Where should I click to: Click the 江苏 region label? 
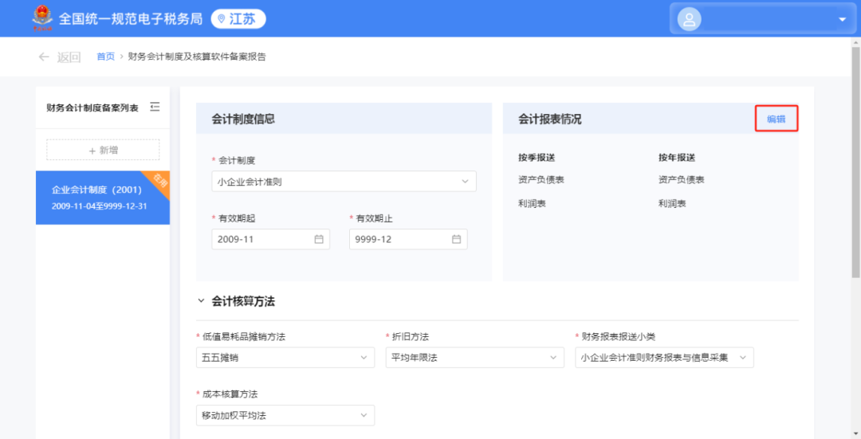coord(242,18)
